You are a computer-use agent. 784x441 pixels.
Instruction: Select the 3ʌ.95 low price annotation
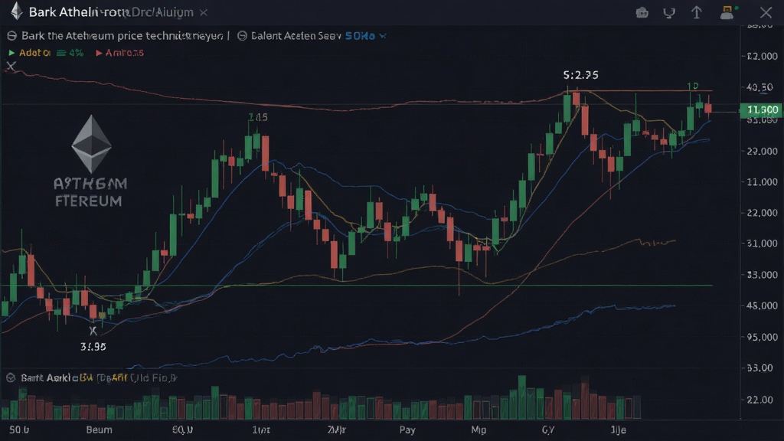coord(93,347)
